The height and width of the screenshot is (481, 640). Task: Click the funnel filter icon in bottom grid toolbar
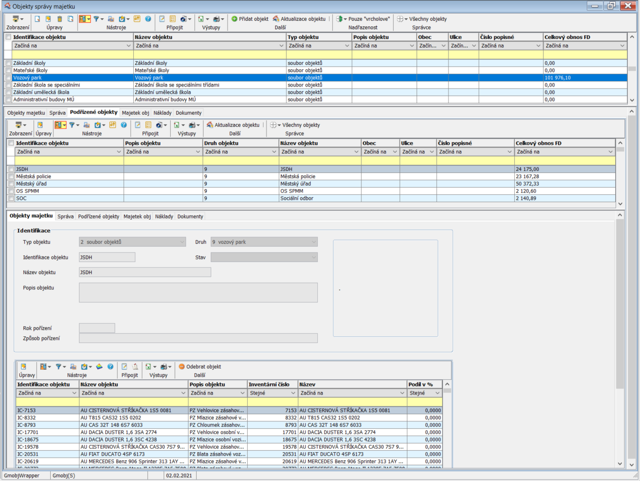[58, 367]
